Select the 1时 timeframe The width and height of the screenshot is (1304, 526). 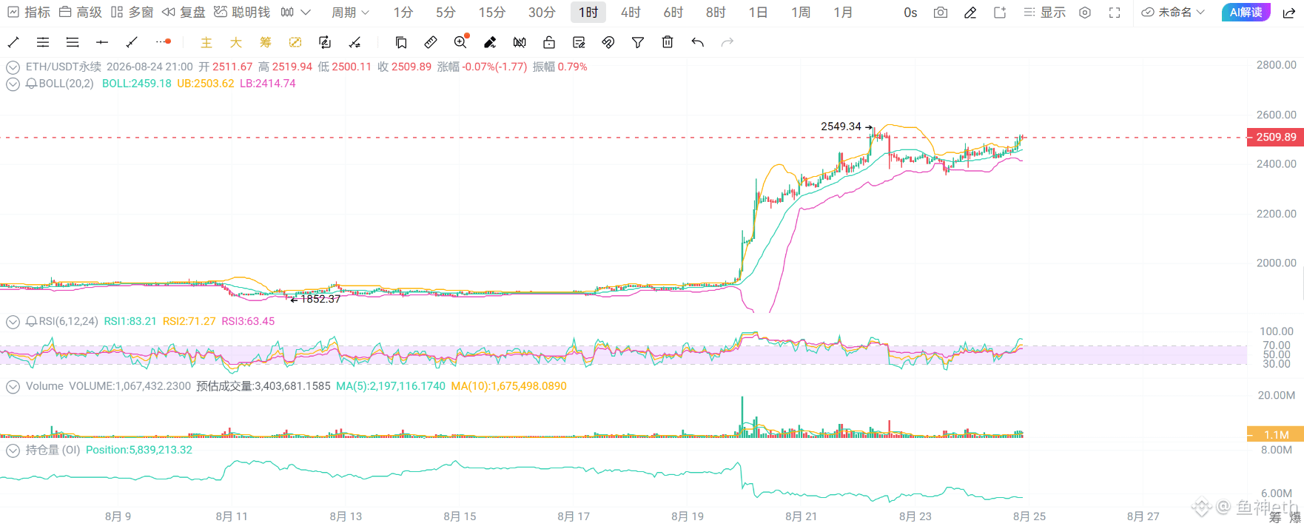[x=588, y=13]
